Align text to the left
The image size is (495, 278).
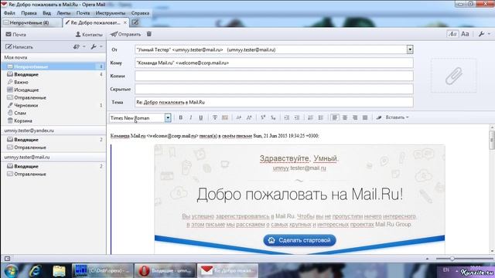point(335,117)
